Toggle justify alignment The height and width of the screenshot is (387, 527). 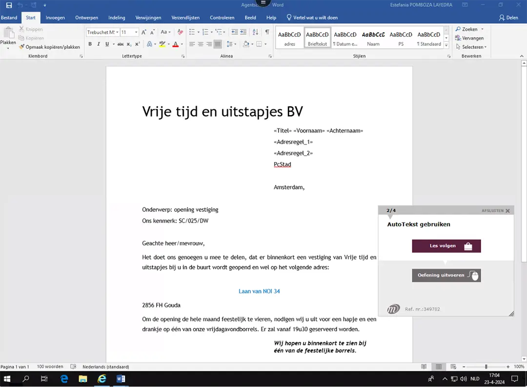coord(218,44)
